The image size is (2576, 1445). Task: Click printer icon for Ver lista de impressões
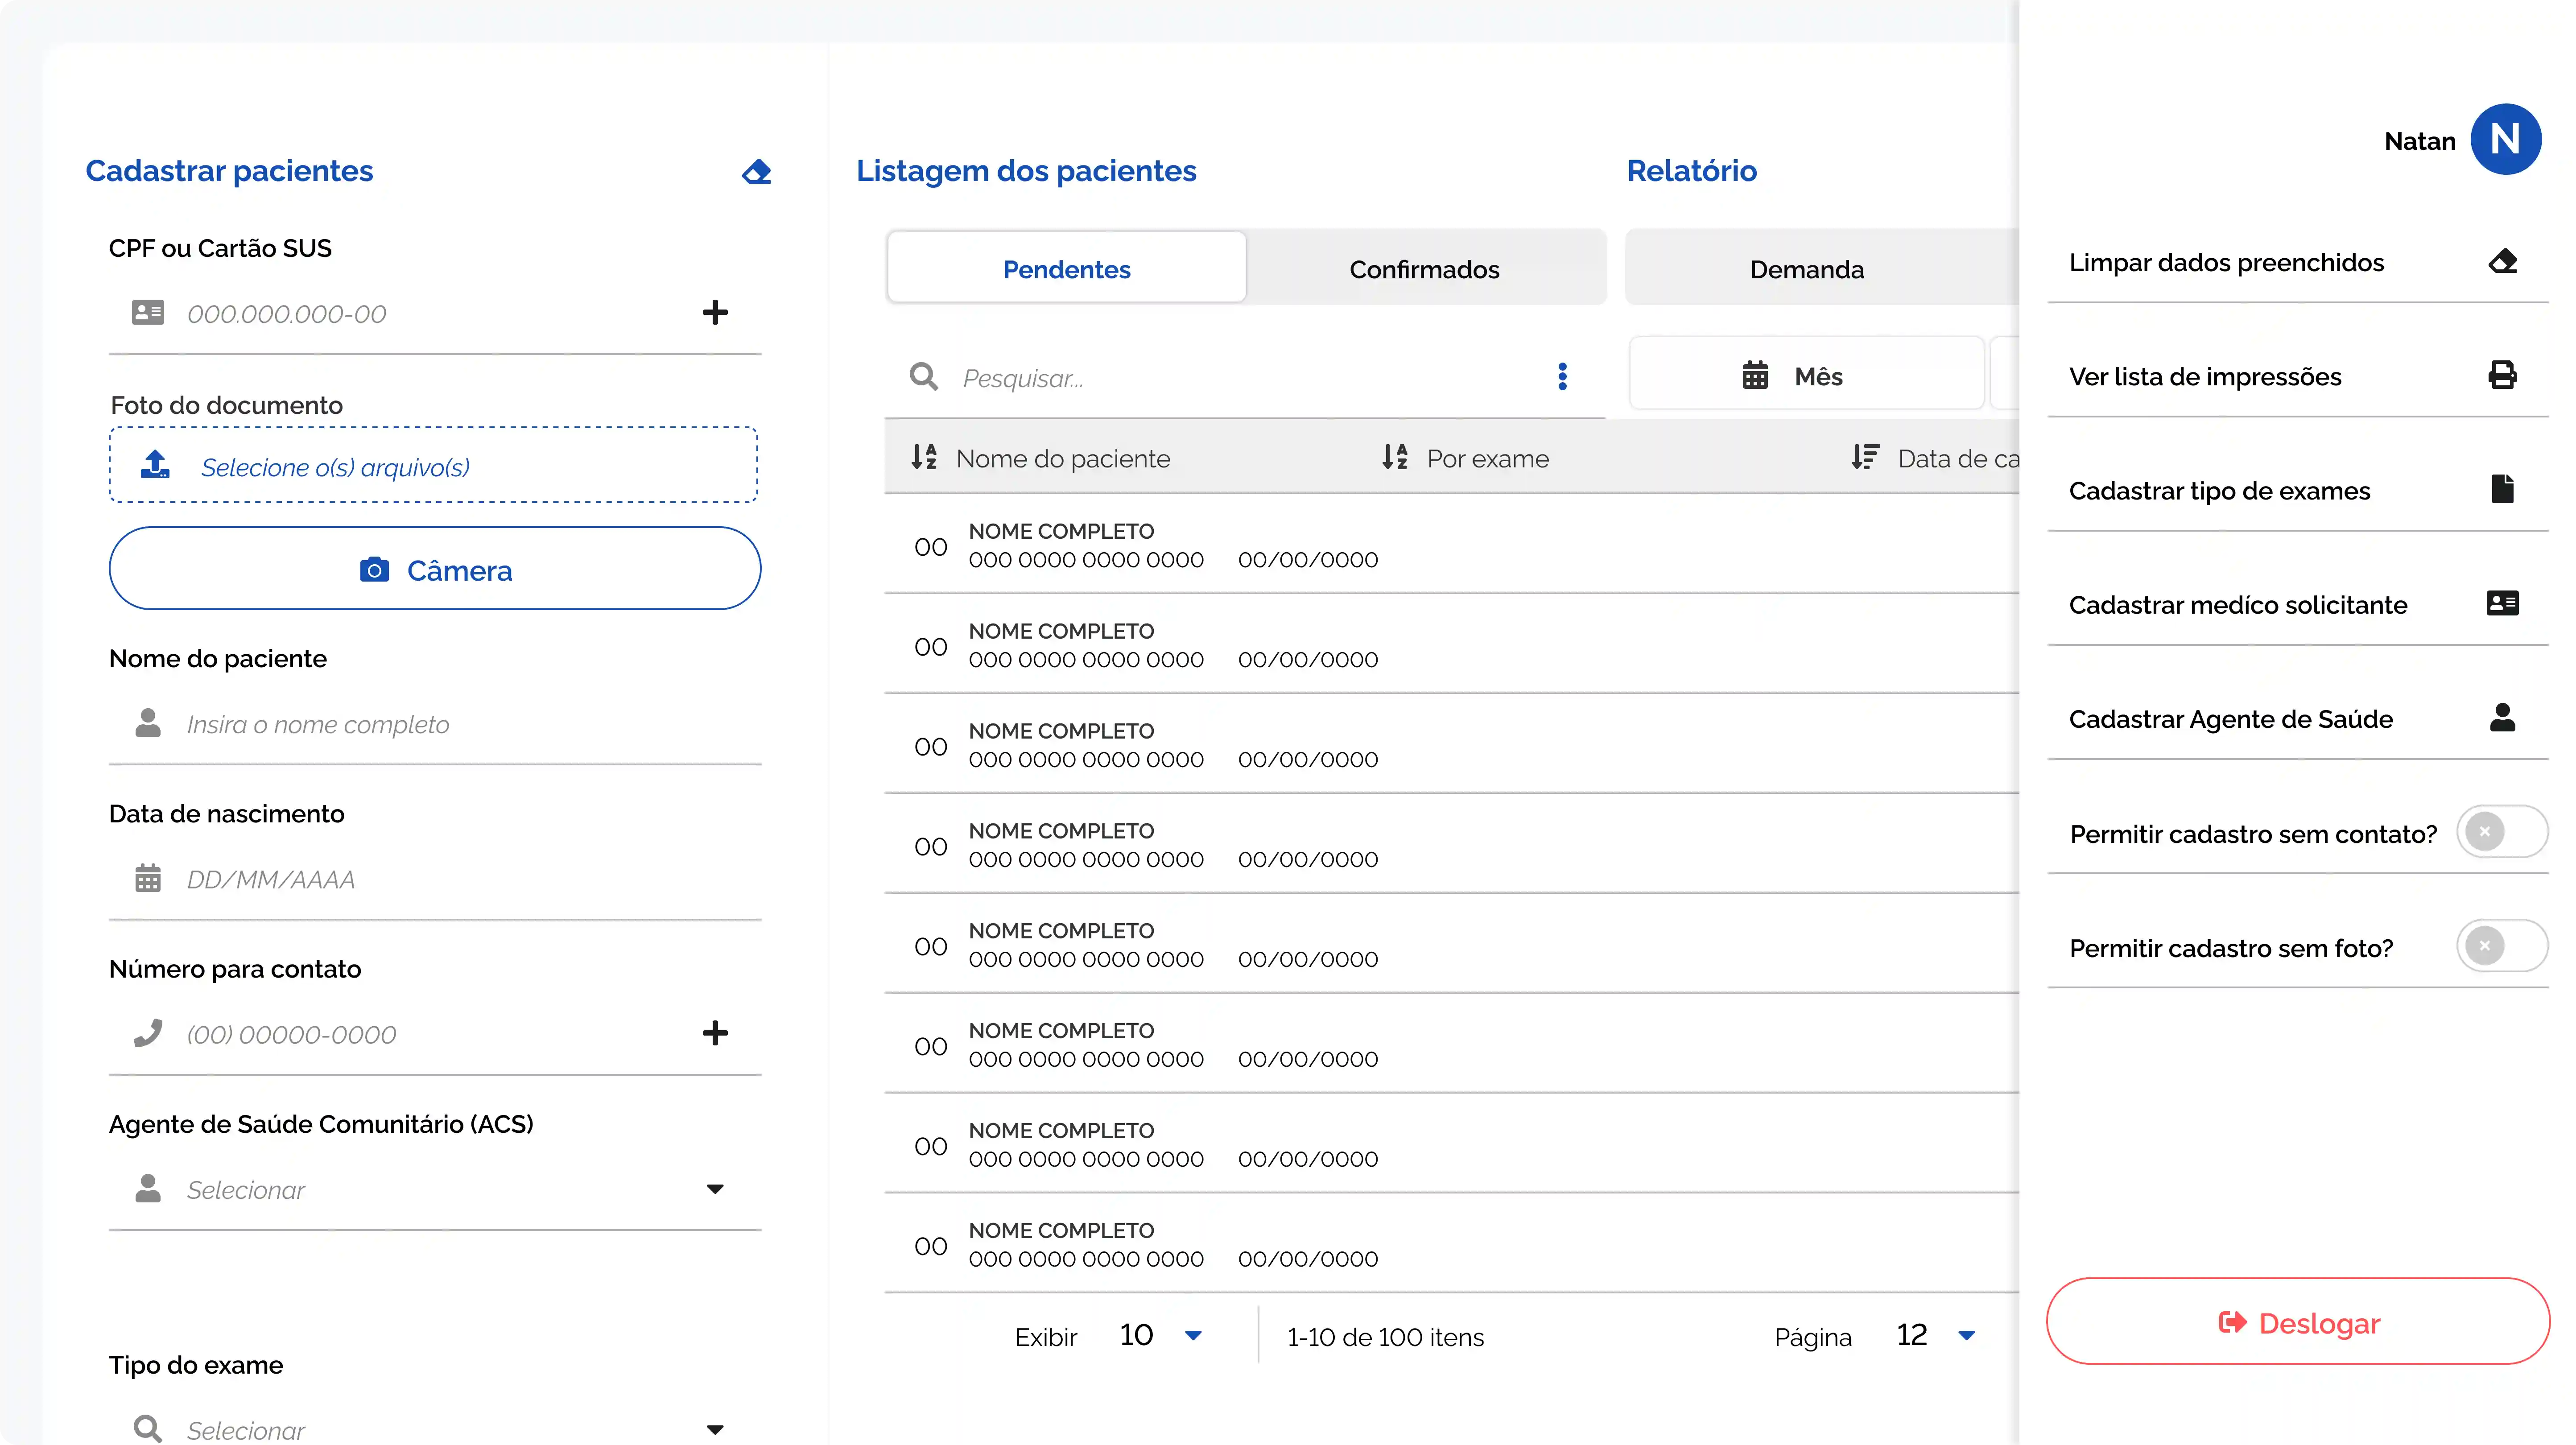2502,376
